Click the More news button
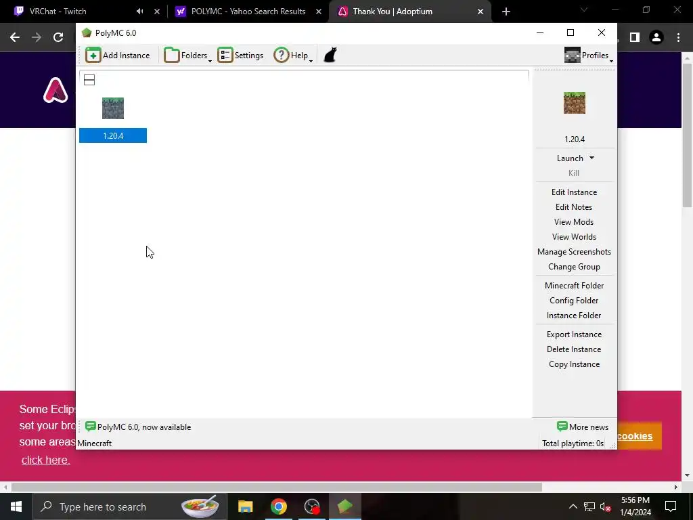Image resolution: width=693 pixels, height=520 pixels. coord(583,427)
